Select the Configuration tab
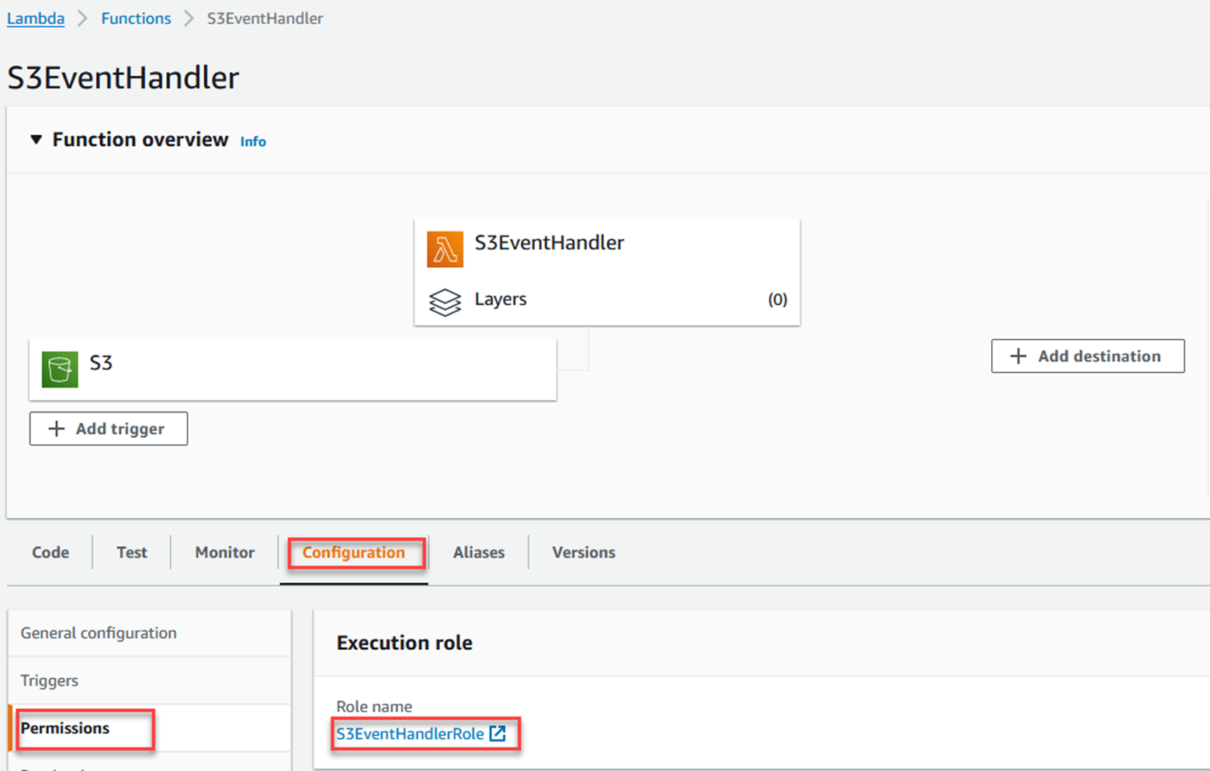 [x=354, y=552]
